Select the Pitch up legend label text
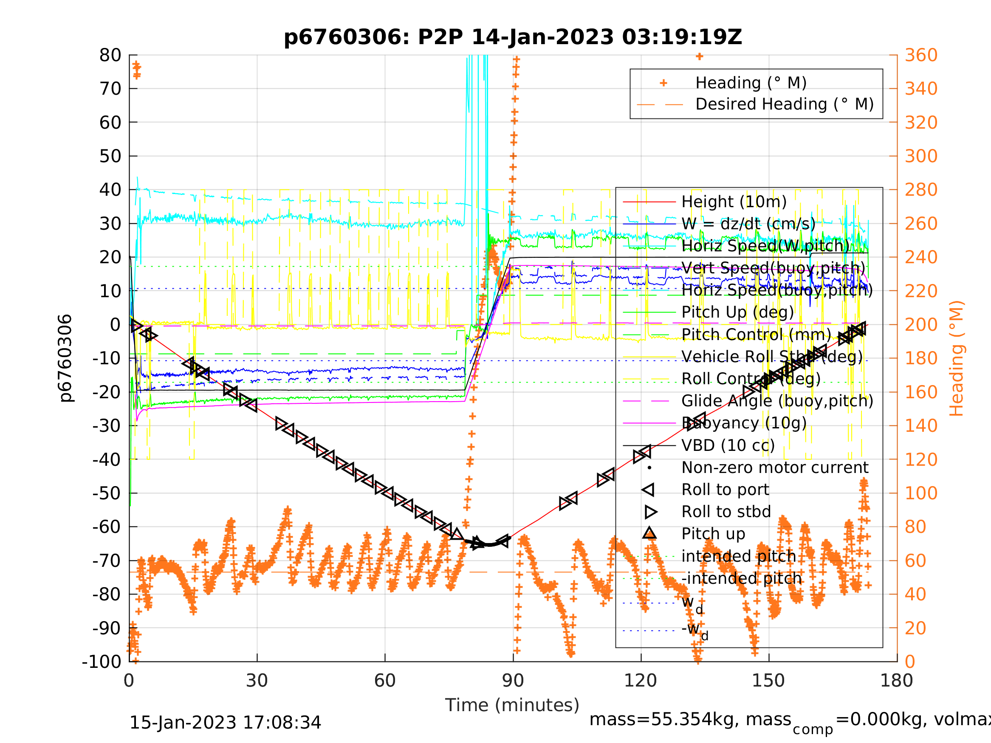The image size is (991, 743). point(713,534)
